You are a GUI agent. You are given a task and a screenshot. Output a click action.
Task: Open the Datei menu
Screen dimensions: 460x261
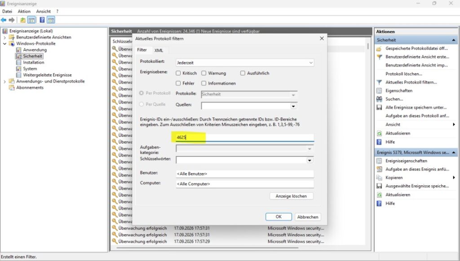pos(7,11)
